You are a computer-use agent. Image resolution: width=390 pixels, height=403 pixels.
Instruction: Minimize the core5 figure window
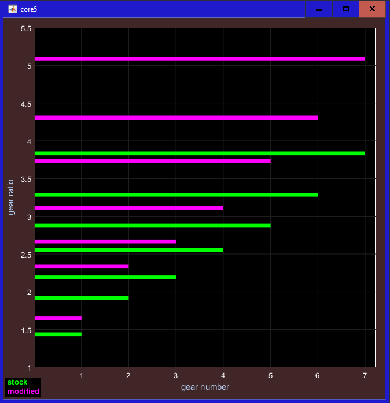tap(318, 9)
